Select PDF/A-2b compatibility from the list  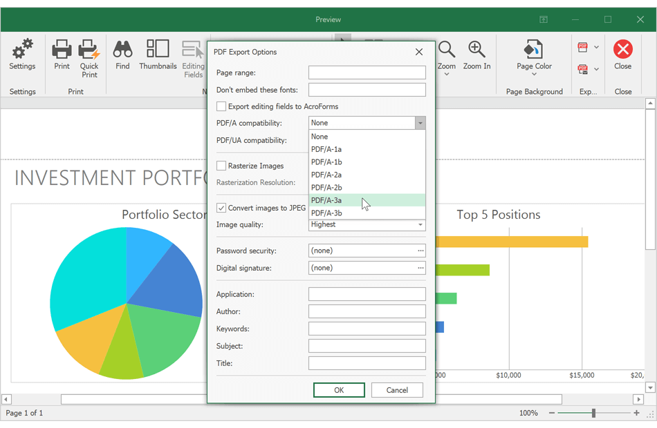point(326,187)
